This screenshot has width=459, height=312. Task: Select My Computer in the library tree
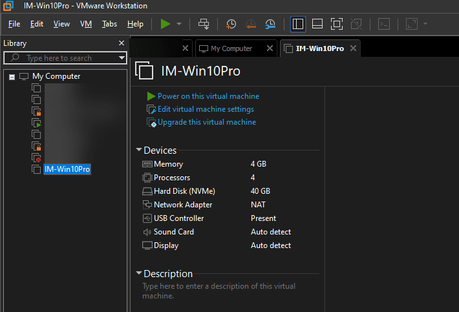(x=56, y=76)
